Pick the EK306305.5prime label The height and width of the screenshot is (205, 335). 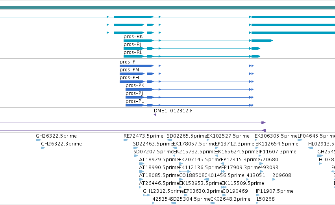tap(276, 136)
